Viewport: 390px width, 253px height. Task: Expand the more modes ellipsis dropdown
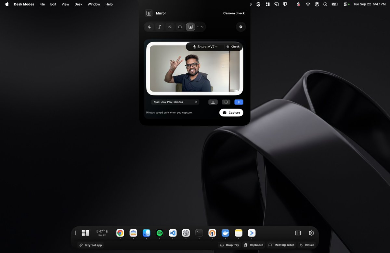(x=200, y=27)
